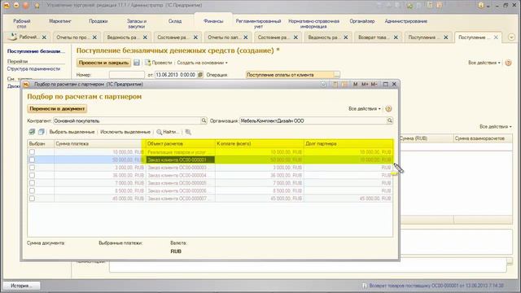This screenshot has height=293, width=521.
Task: Click the info icon in status bar
Action: click(x=364, y=286)
